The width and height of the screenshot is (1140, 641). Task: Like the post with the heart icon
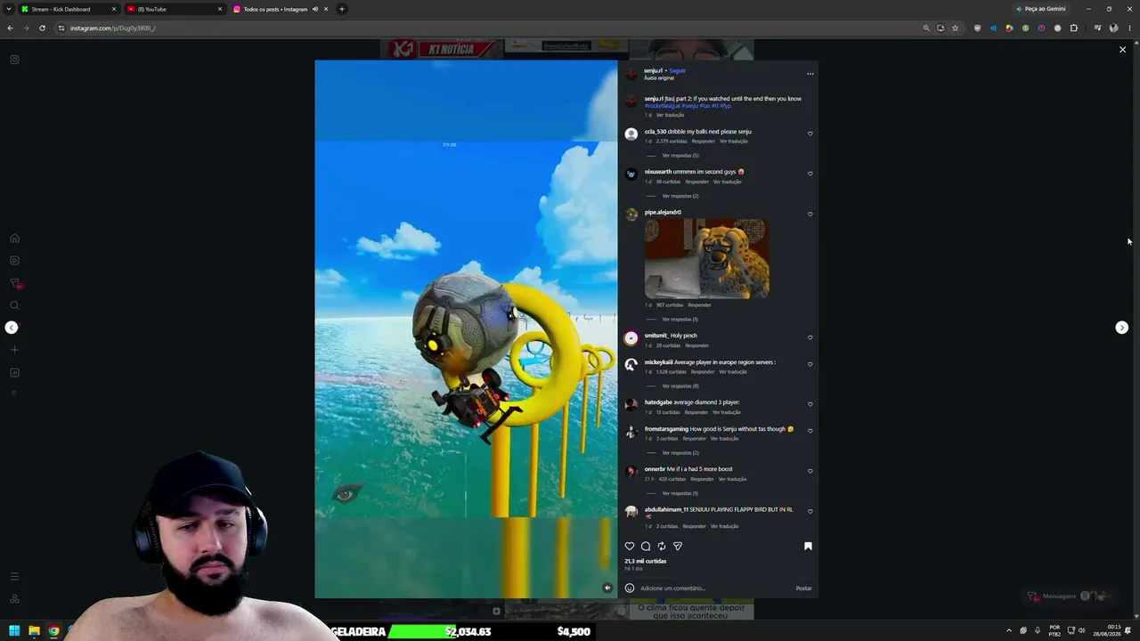630,546
